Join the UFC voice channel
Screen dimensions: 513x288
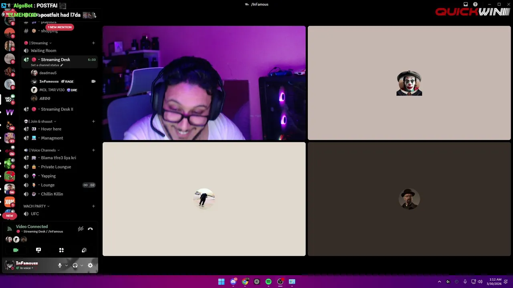point(59,214)
